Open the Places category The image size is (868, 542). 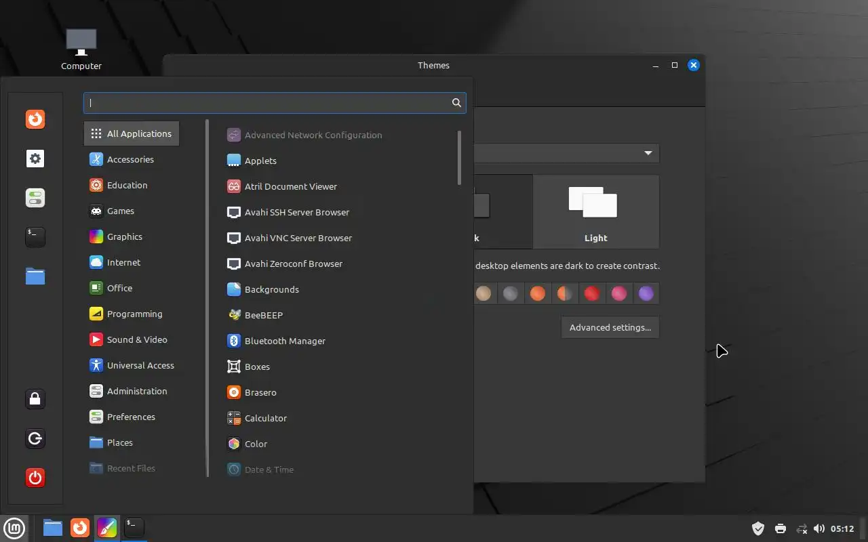click(x=132, y=442)
